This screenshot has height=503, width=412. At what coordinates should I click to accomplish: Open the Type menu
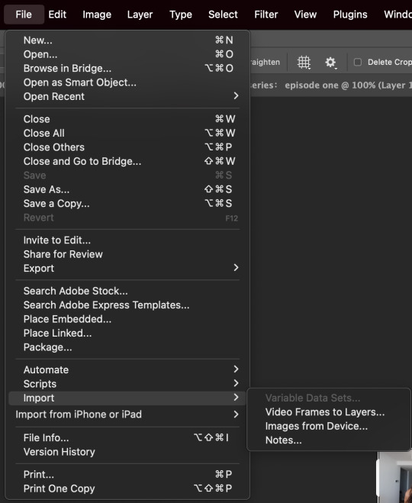click(x=181, y=15)
